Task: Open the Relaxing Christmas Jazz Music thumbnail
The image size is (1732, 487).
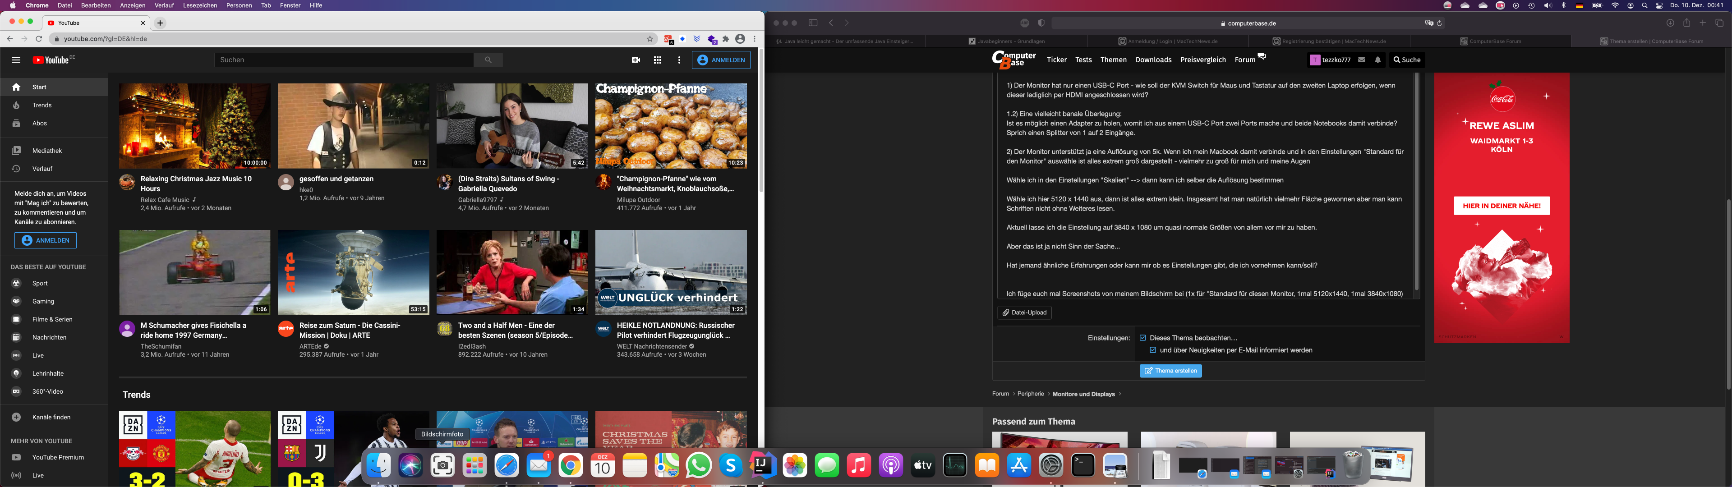Action: pyautogui.click(x=194, y=126)
